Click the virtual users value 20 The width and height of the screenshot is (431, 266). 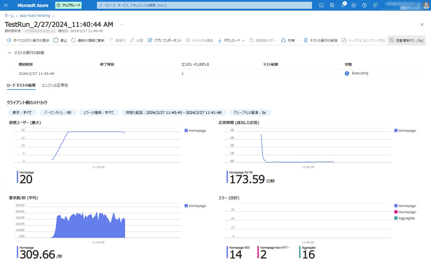pyautogui.click(x=26, y=179)
